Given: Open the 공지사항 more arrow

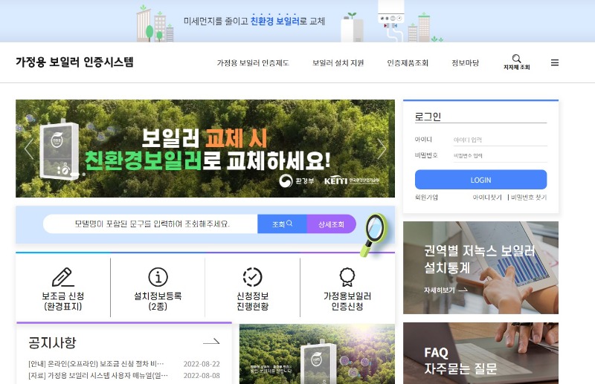Looking at the screenshot, I should click(x=211, y=342).
